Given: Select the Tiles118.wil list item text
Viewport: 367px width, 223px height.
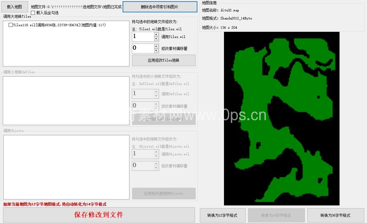Looking at the screenshot, I should point(59,25).
